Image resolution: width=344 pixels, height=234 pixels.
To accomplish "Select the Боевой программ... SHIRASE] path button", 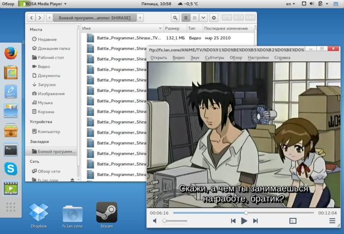I will coord(94,18).
